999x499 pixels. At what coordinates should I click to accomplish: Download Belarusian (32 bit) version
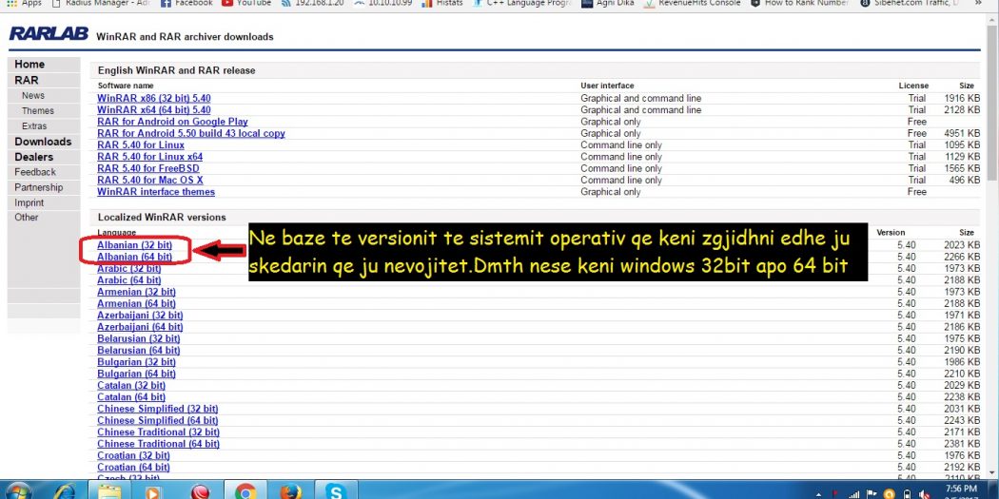pyautogui.click(x=138, y=338)
